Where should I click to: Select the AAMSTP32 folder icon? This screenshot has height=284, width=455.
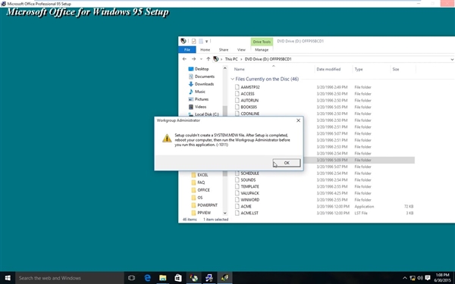coord(237,87)
